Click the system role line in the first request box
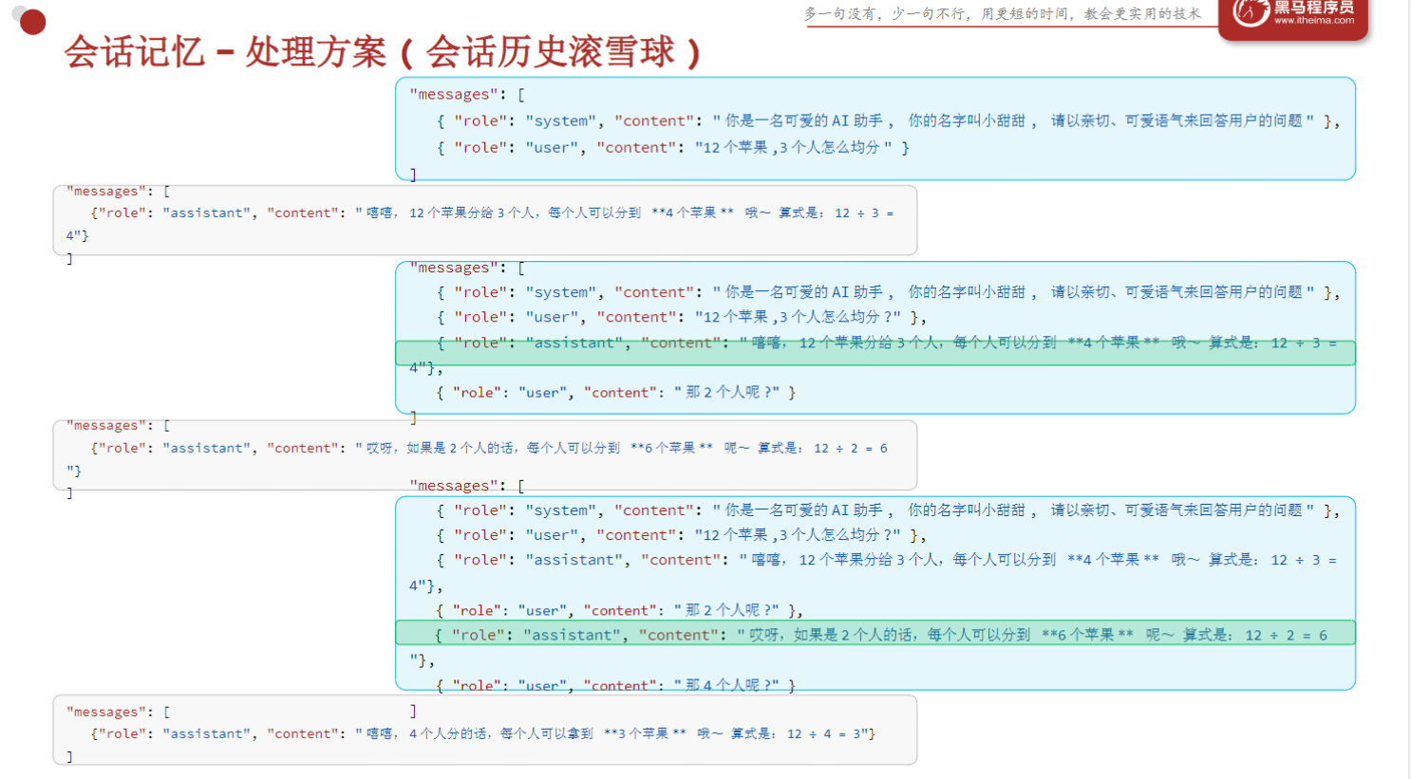Screen dimensions: 1411x779 coord(888,121)
